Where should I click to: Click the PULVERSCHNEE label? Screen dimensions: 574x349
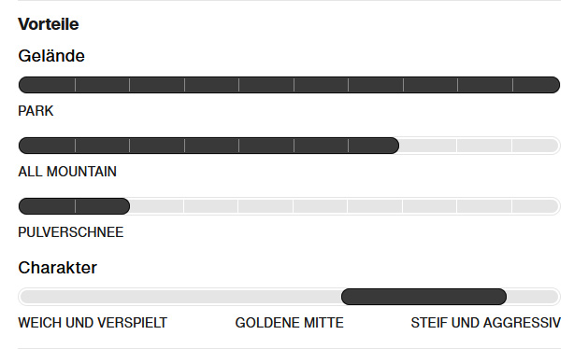coord(71,232)
